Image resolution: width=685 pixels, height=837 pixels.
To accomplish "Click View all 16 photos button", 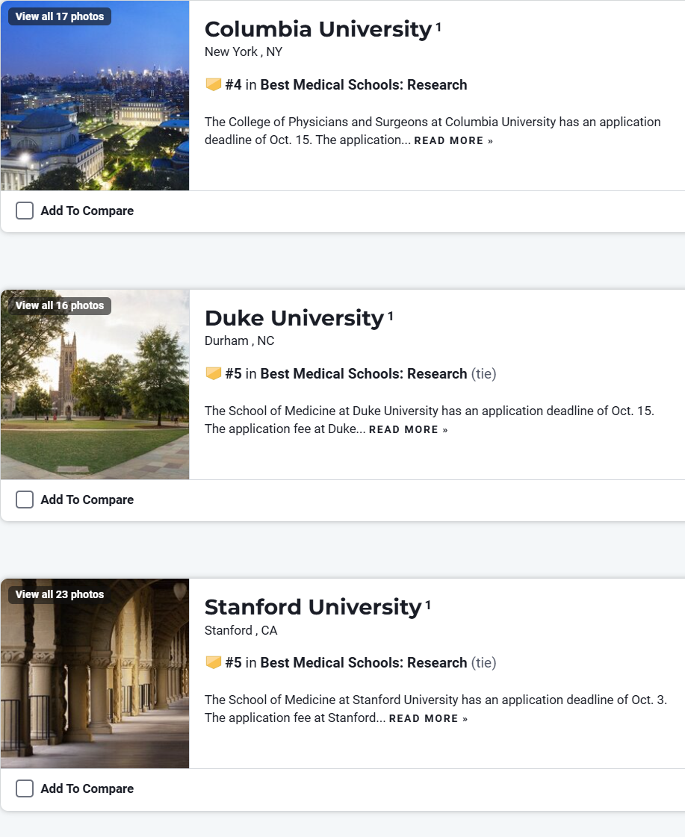I will tap(60, 305).
